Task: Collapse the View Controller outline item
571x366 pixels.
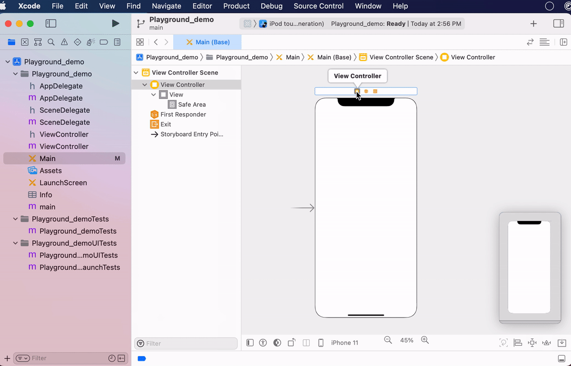Action: tap(145, 85)
